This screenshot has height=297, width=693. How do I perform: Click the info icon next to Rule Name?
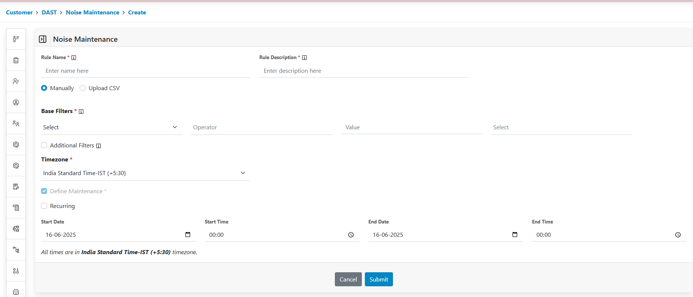74,58
